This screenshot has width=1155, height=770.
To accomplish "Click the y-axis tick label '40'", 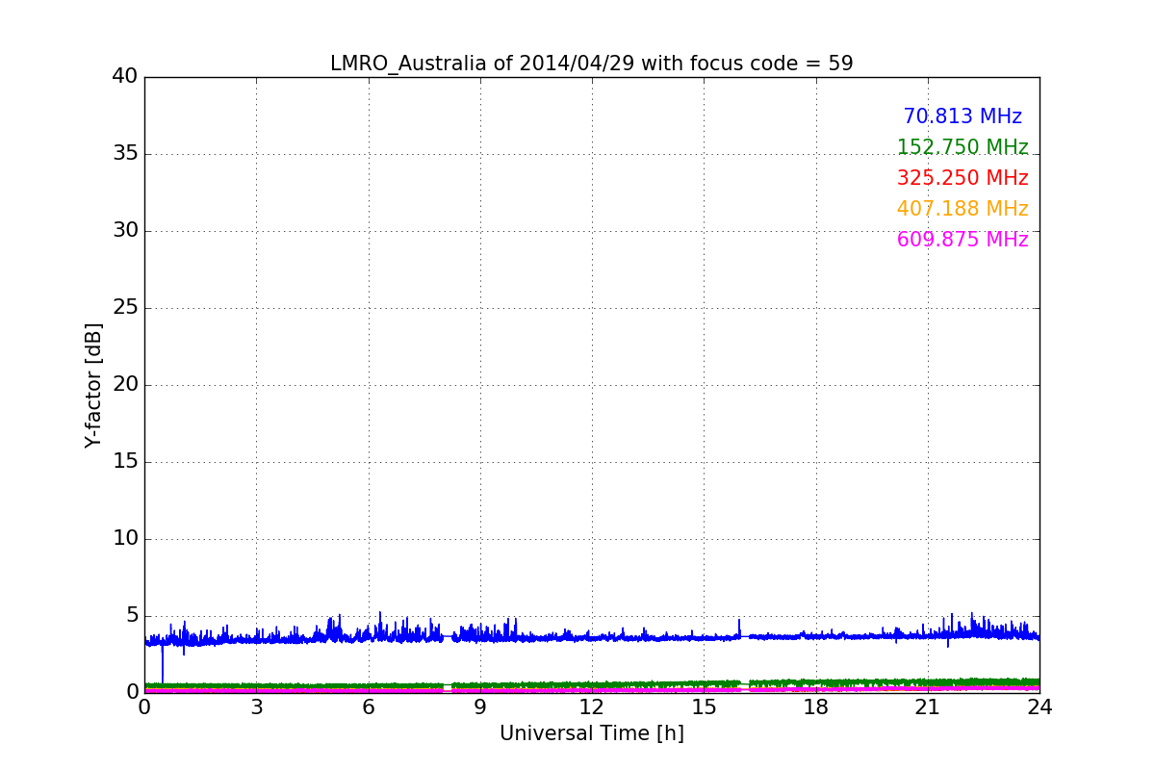I will pos(125,77).
